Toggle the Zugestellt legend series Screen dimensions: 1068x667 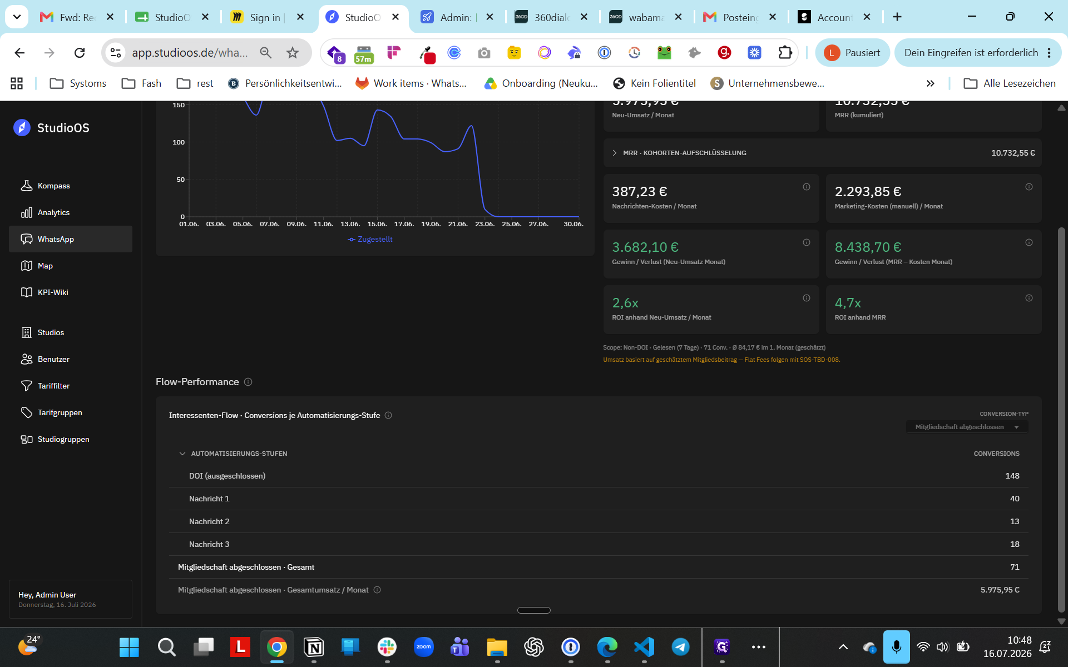370,239
